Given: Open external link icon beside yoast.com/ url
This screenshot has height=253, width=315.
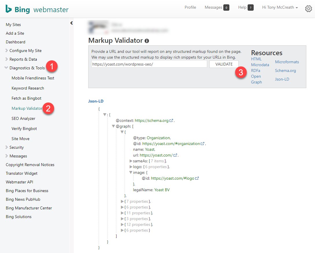Looking at the screenshot, I should coord(175,155).
